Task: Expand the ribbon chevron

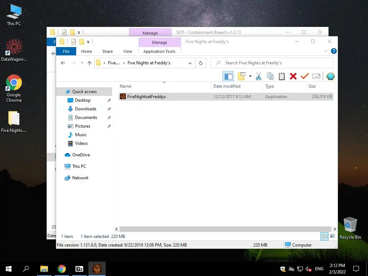Action: click(326, 51)
